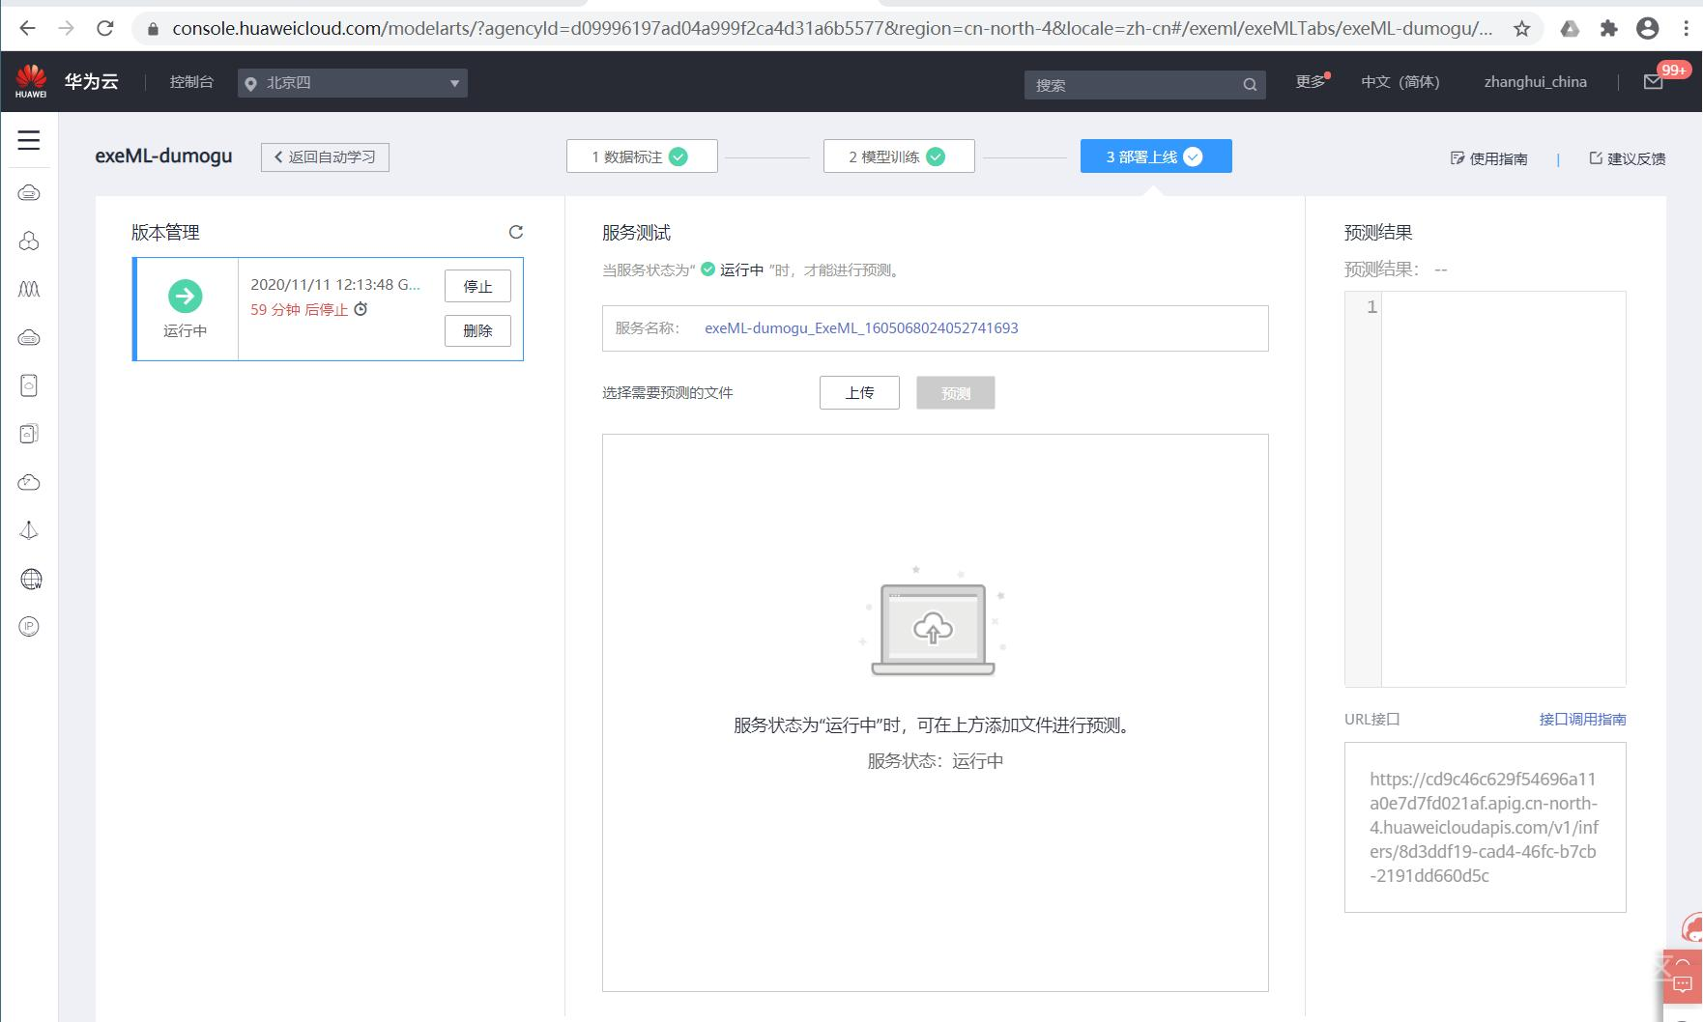Open the globe with W sidebar icon
This screenshot has height=1022, width=1703.
[x=31, y=579]
